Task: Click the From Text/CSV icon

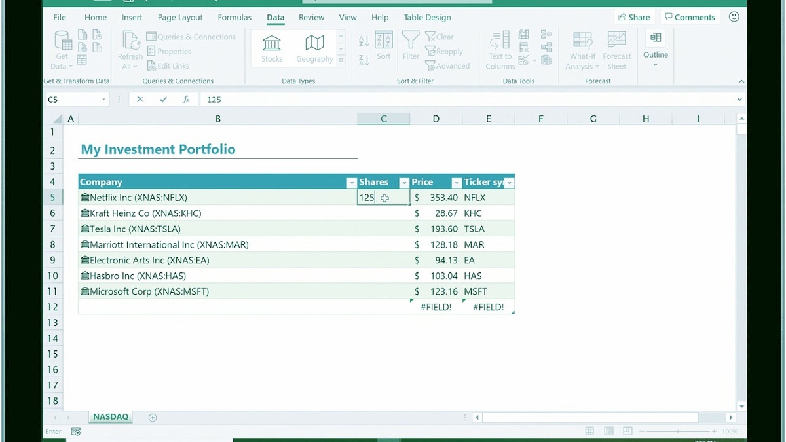Action: 82,35
